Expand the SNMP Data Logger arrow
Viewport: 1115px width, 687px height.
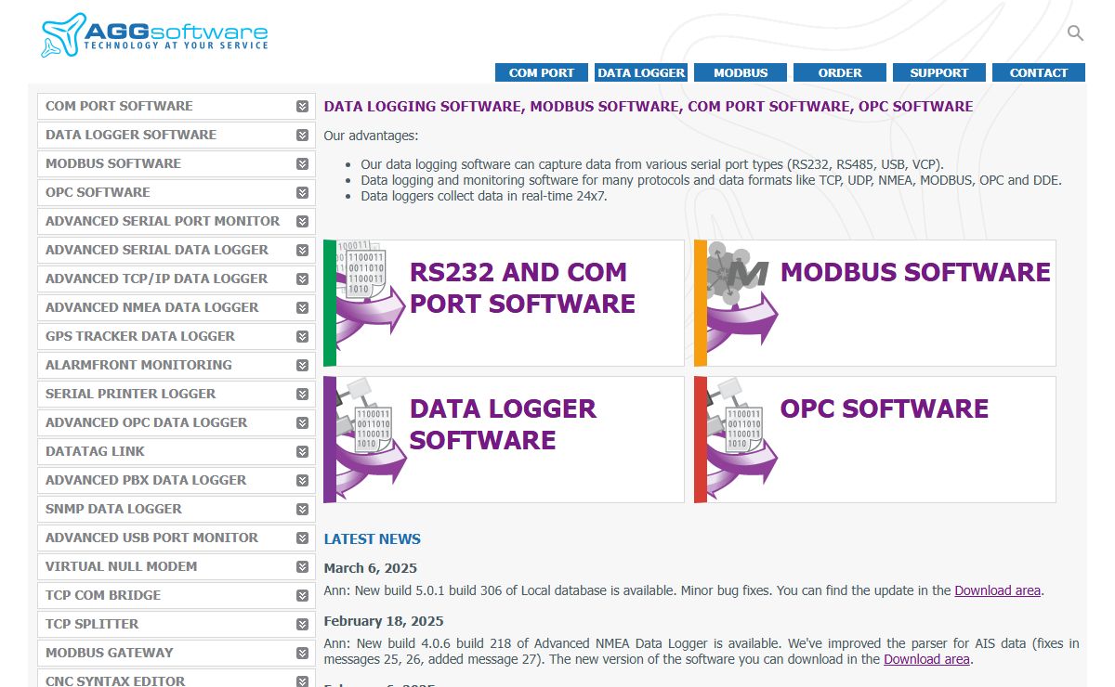click(x=302, y=510)
